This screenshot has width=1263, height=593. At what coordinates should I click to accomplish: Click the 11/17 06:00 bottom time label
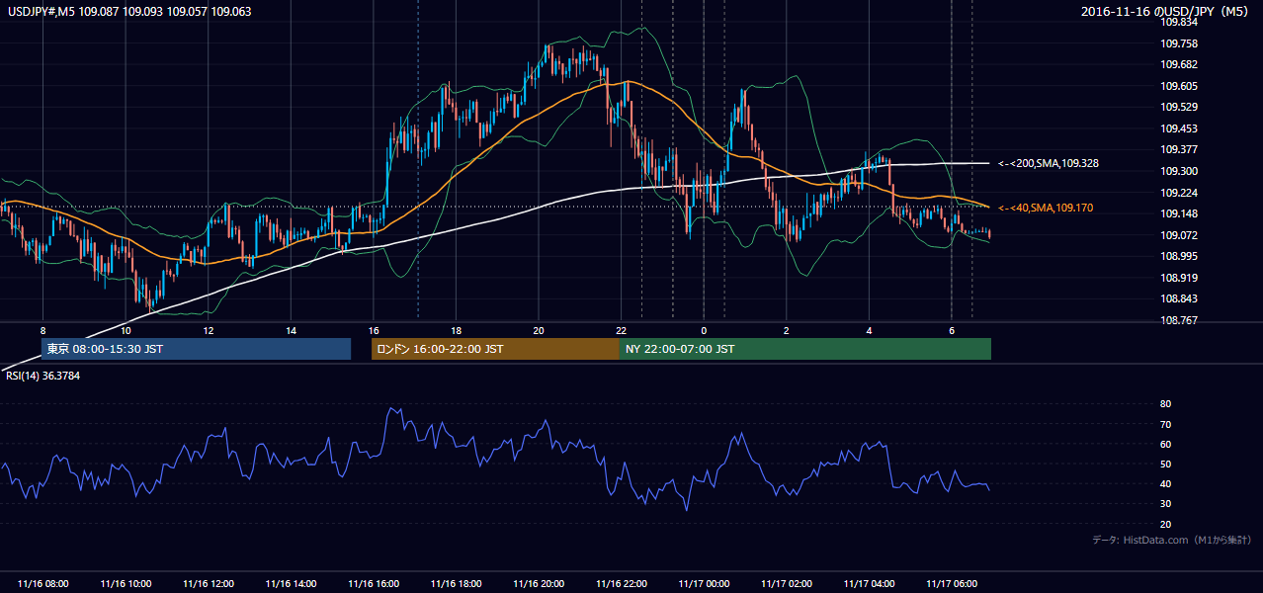pos(951,584)
